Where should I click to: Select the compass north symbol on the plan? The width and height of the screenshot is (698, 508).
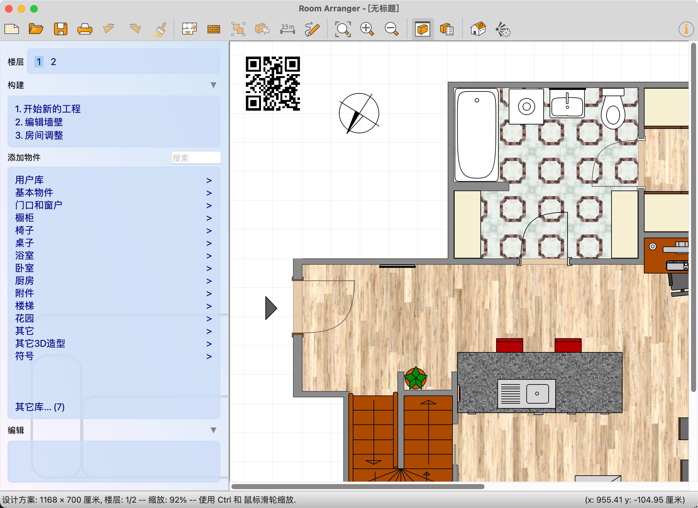click(x=359, y=113)
